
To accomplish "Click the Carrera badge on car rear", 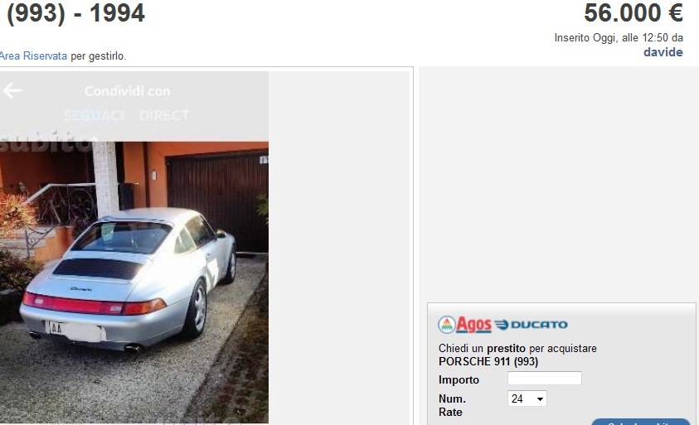I will (x=80, y=289).
